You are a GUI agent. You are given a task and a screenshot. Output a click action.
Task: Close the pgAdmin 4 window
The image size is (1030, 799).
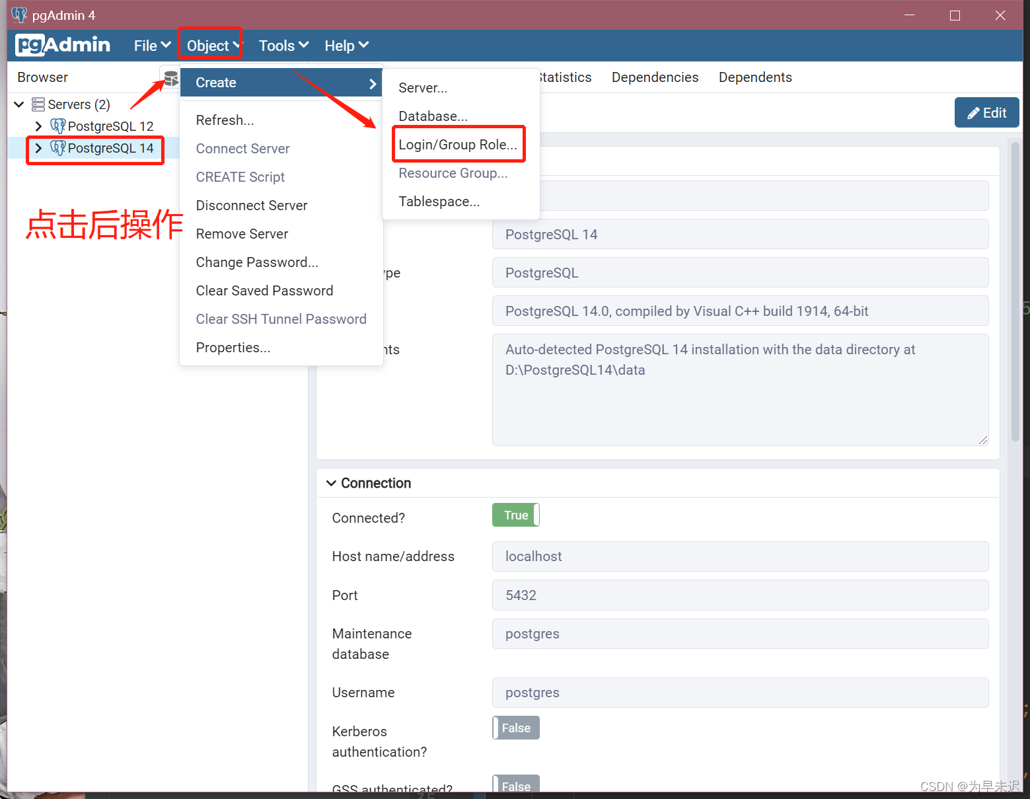(1000, 15)
